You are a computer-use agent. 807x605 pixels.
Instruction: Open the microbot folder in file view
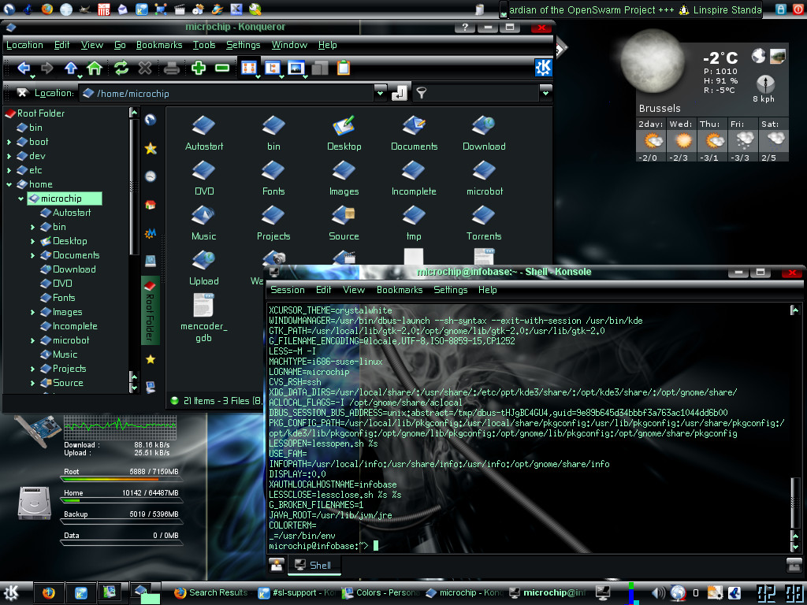click(x=485, y=178)
